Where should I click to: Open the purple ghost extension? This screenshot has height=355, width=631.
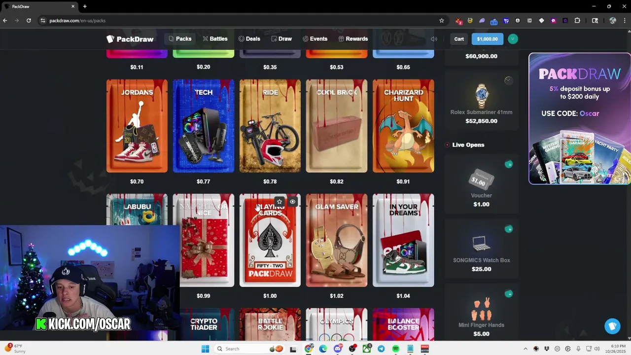482,21
